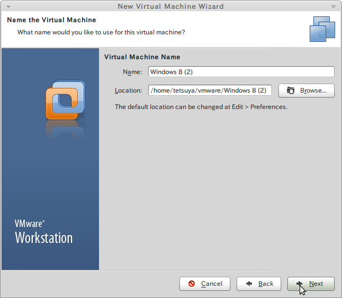The height and width of the screenshot is (298, 342).
Task: Click the folder icon on Browse button
Action: 290,91
